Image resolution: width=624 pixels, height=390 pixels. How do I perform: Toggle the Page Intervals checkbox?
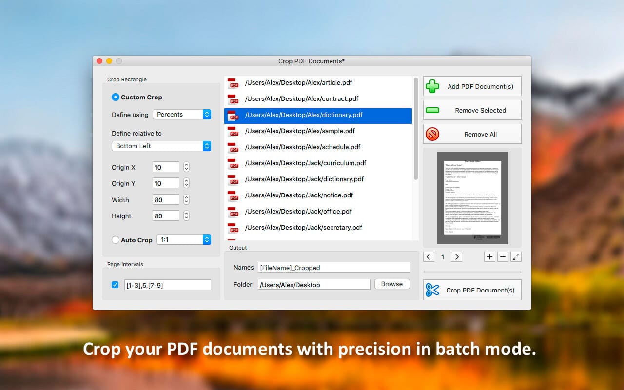point(115,285)
